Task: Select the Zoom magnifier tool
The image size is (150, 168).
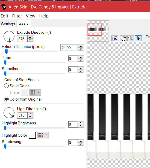Action: coord(131,38)
